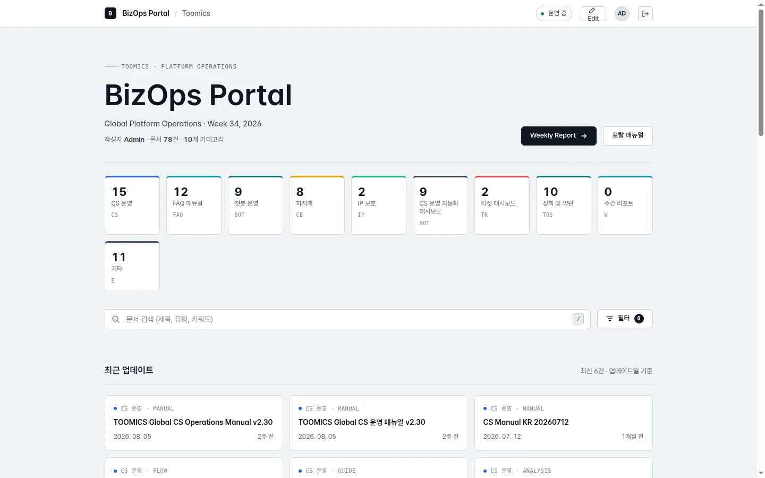Select the IP 보호 category card
This screenshot has width=765, height=478.
tap(379, 205)
